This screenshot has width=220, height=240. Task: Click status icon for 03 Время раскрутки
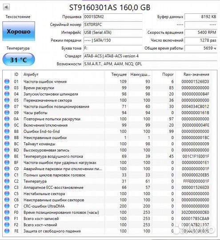tap(7, 88)
